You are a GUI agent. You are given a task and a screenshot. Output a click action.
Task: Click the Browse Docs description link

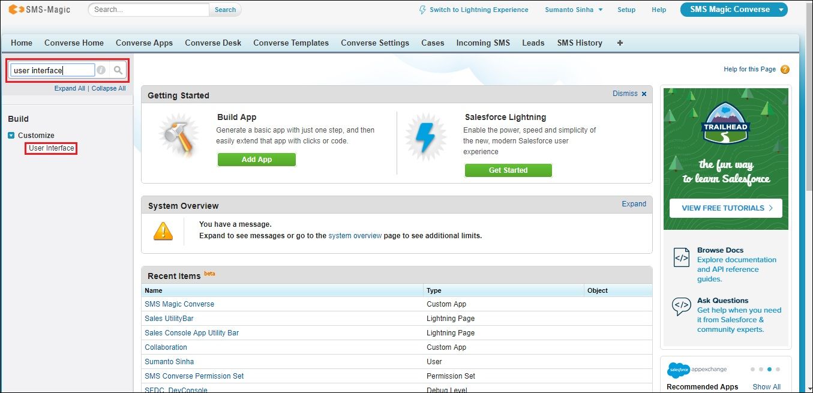pos(737,269)
